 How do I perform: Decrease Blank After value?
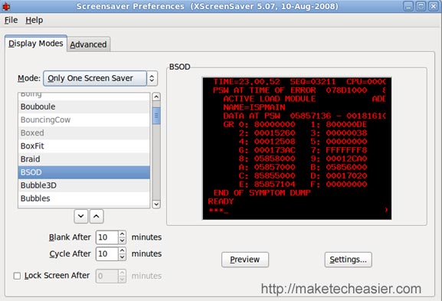click(122, 240)
